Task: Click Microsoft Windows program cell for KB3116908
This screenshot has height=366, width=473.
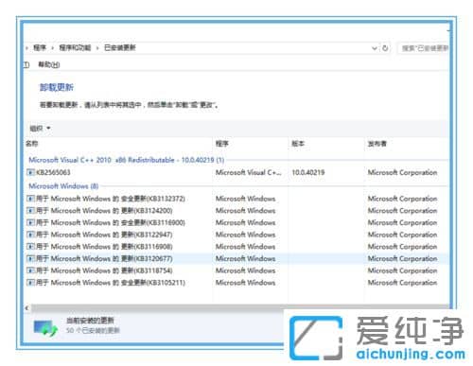Action: 245,247
